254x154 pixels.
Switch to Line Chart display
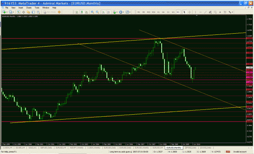point(87,12)
